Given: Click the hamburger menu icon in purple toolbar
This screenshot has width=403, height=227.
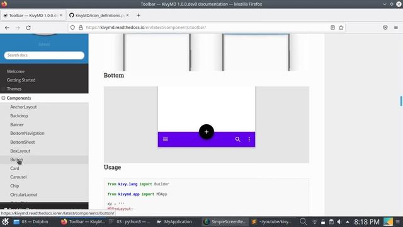Looking at the screenshot, I should (x=166, y=139).
